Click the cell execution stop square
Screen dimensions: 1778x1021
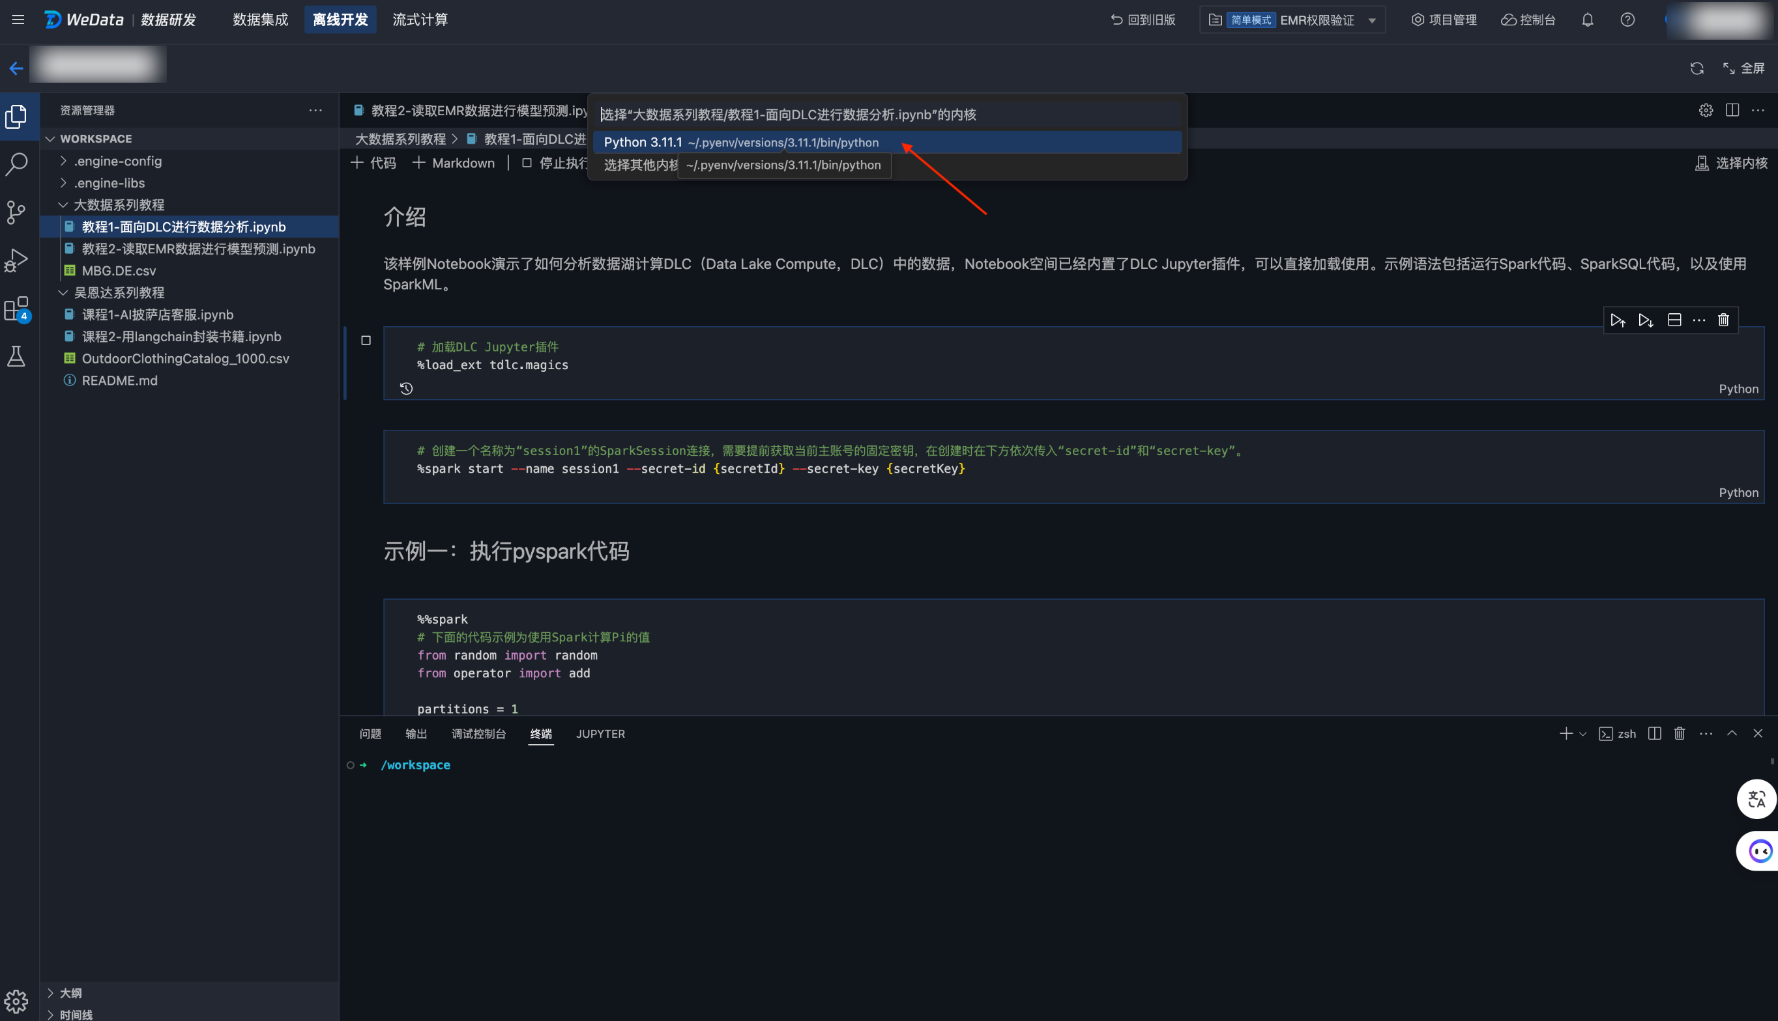click(366, 340)
